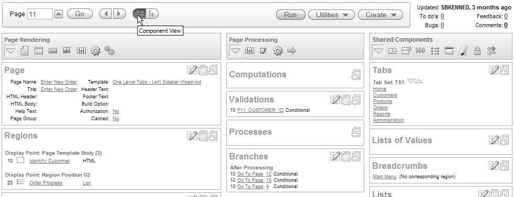Viewport: 514px width, 197px height.
Task: Show All triangle in Page Processing
Action: tap(235, 51)
